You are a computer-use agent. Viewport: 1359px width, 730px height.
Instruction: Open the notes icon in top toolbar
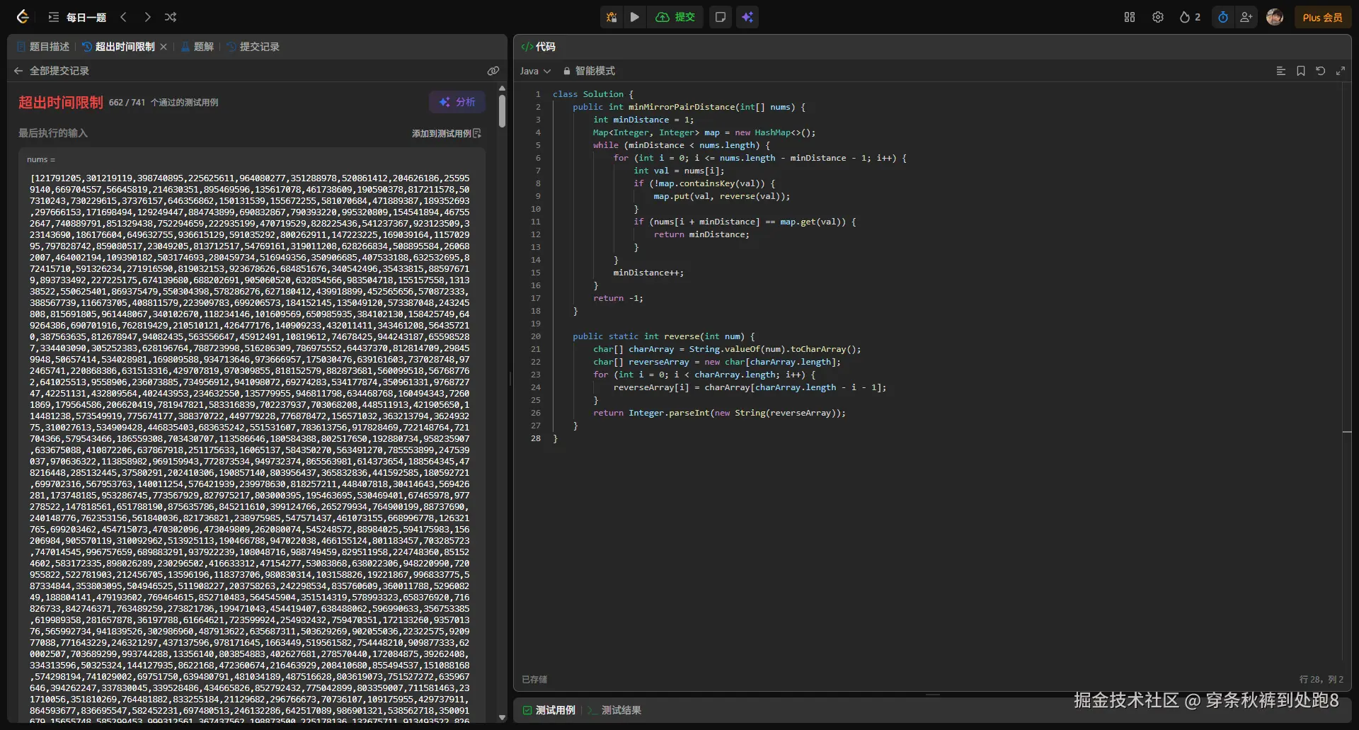pos(721,17)
